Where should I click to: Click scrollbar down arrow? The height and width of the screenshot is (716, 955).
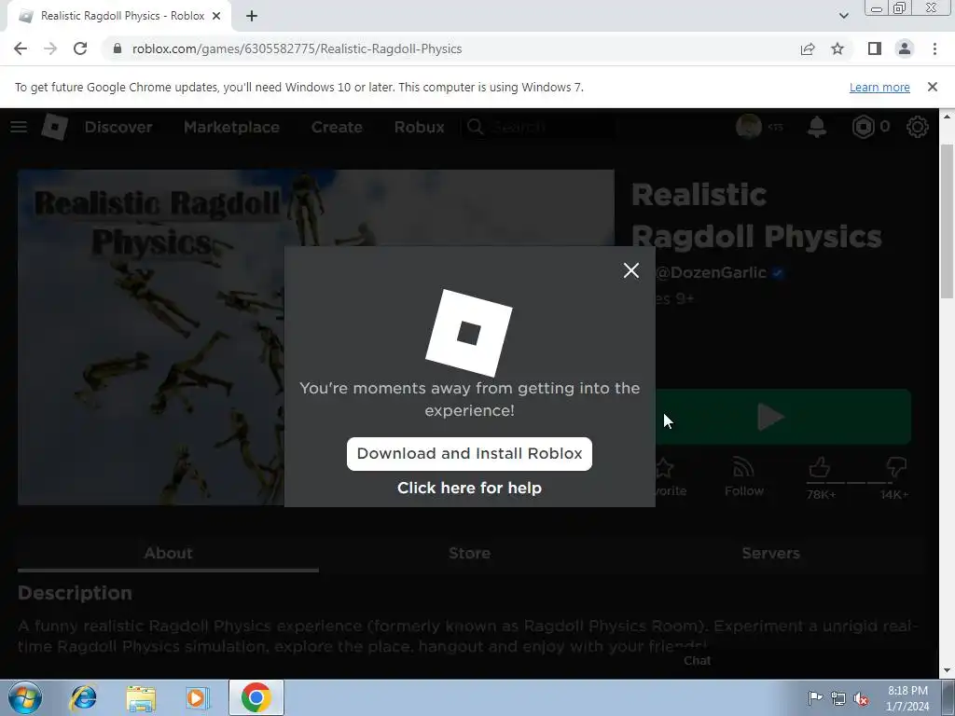click(x=948, y=671)
